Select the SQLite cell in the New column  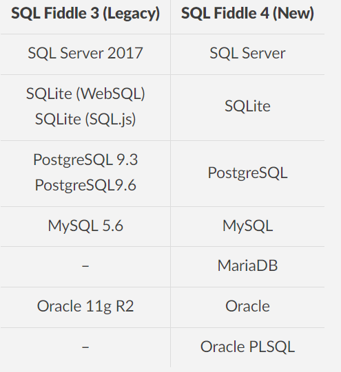pyautogui.click(x=247, y=106)
